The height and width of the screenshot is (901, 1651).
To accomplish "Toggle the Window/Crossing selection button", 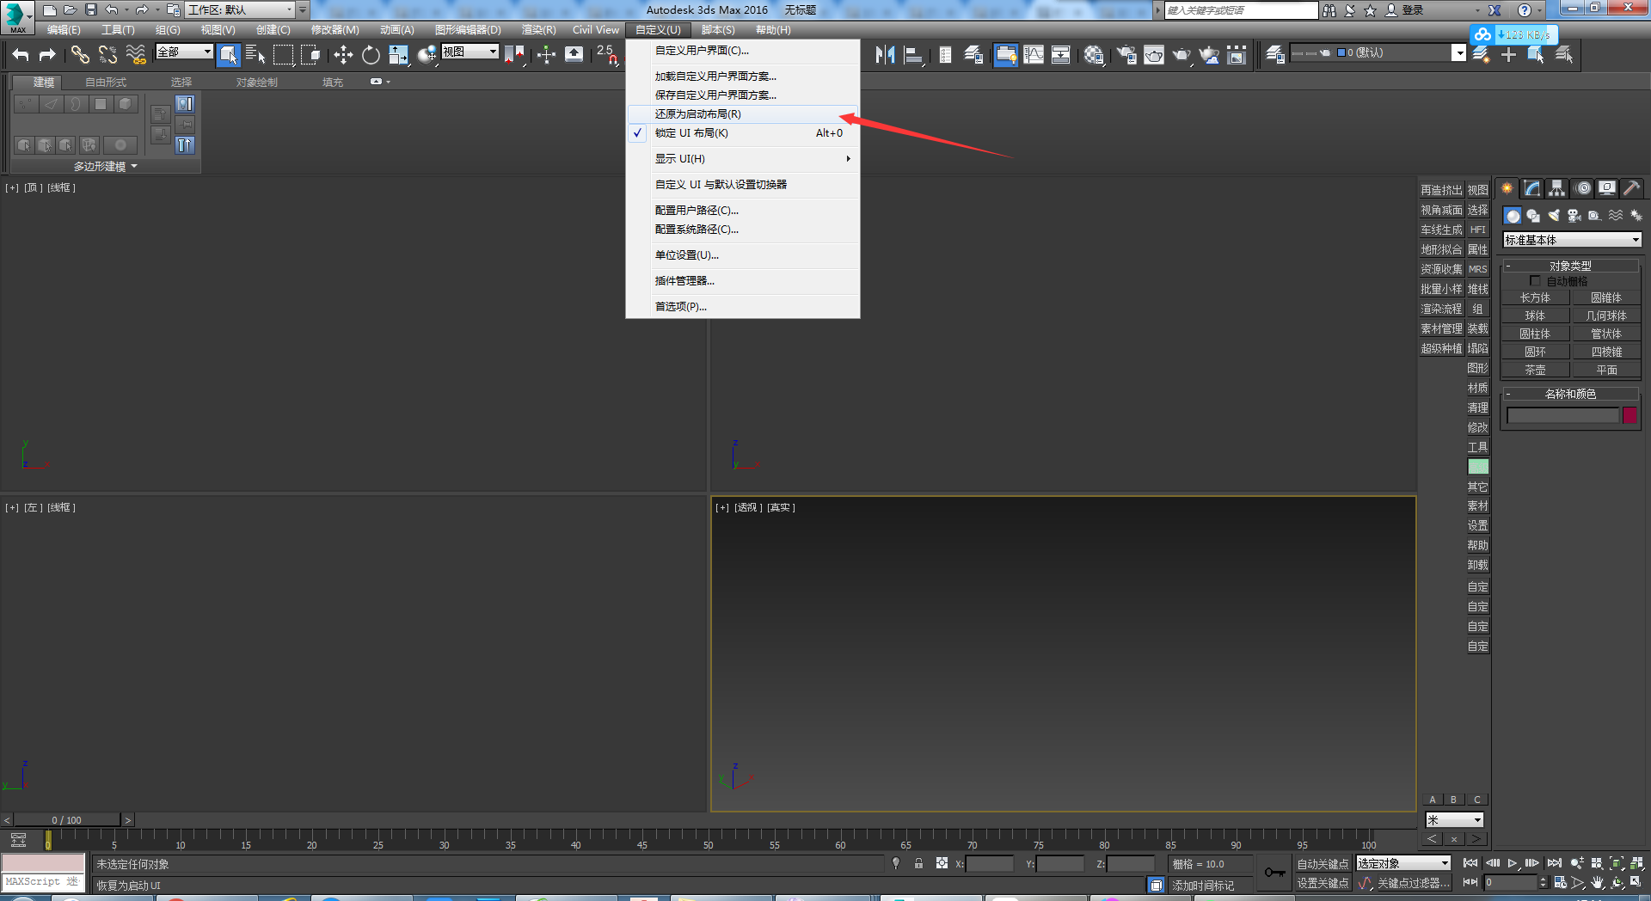I will [310, 55].
